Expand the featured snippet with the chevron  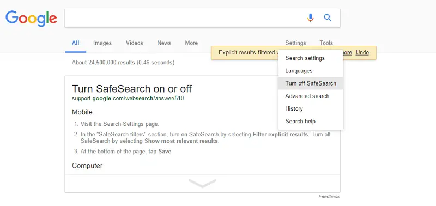[202, 183]
